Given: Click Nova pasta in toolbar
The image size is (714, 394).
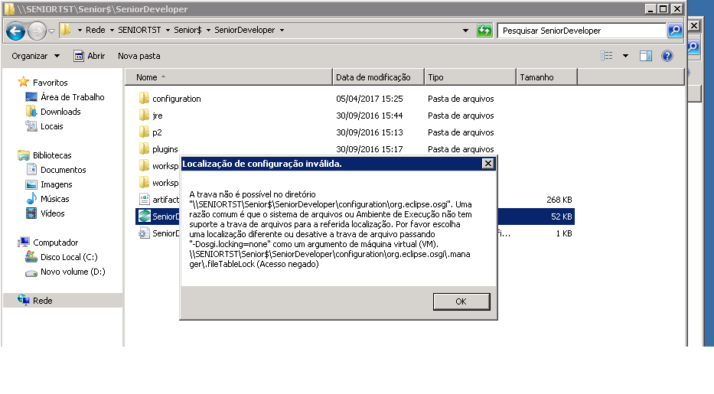Looking at the screenshot, I should pyautogui.click(x=139, y=56).
